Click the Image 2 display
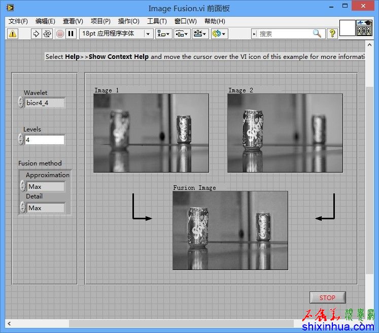The width and height of the screenshot is (379, 333). [285, 133]
